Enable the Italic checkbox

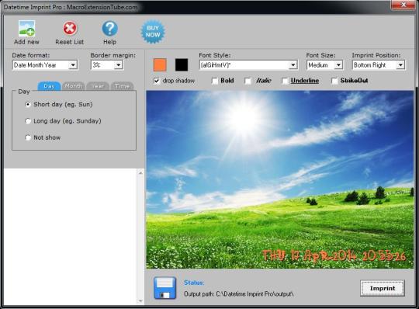click(x=248, y=81)
